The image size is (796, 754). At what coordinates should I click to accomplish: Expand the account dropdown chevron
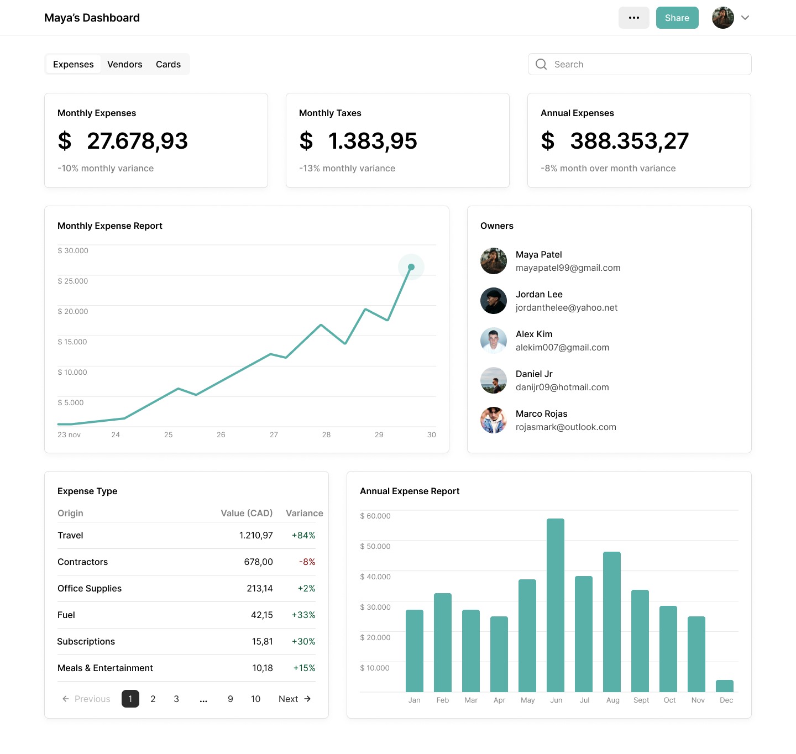pyautogui.click(x=745, y=18)
